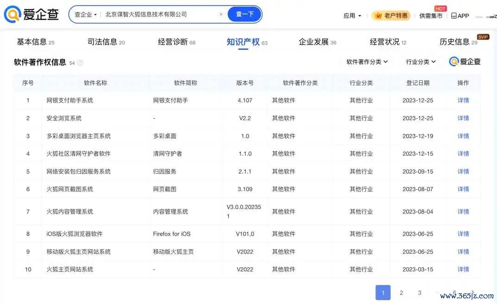Screen dimensions: 497x303
Task: Open 详情 for 网络安装包归因服务系统
Action: 463,172
